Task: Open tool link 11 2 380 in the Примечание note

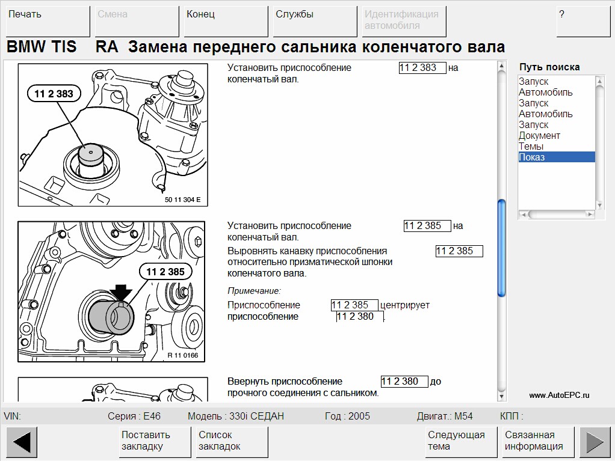Action: (x=360, y=317)
